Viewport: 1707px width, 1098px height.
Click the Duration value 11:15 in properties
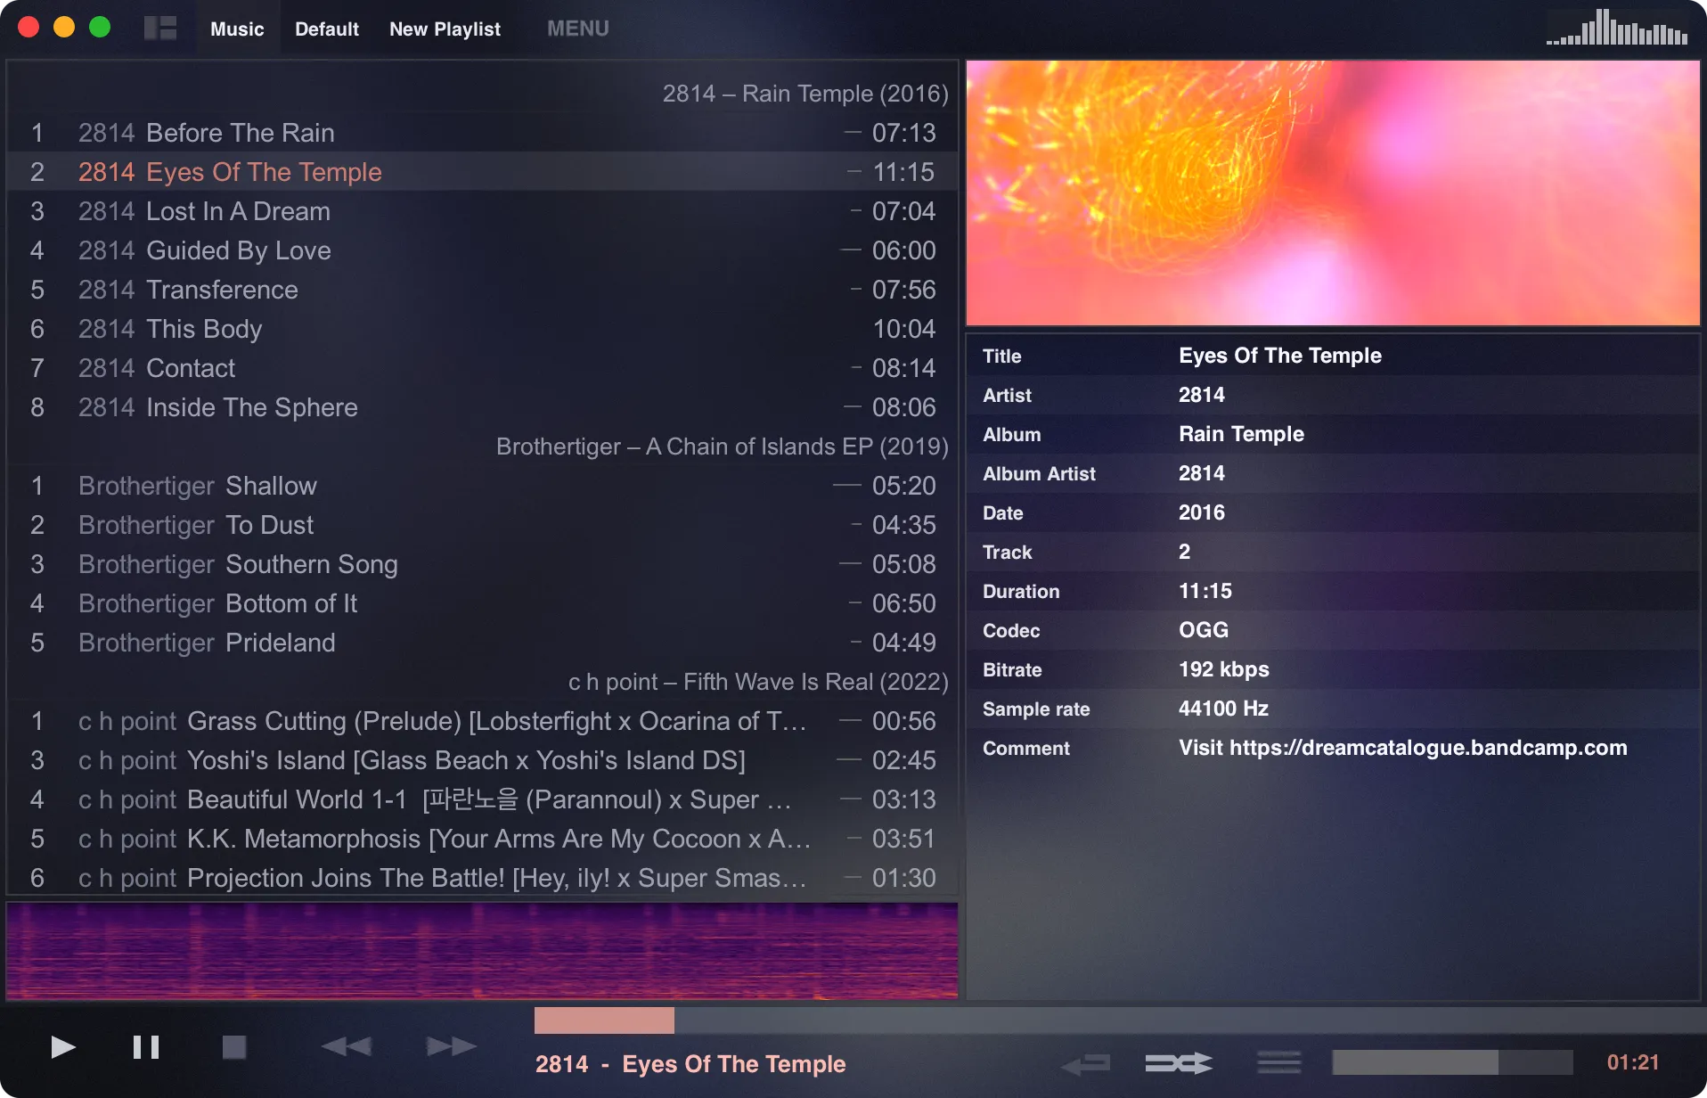coord(1205,591)
